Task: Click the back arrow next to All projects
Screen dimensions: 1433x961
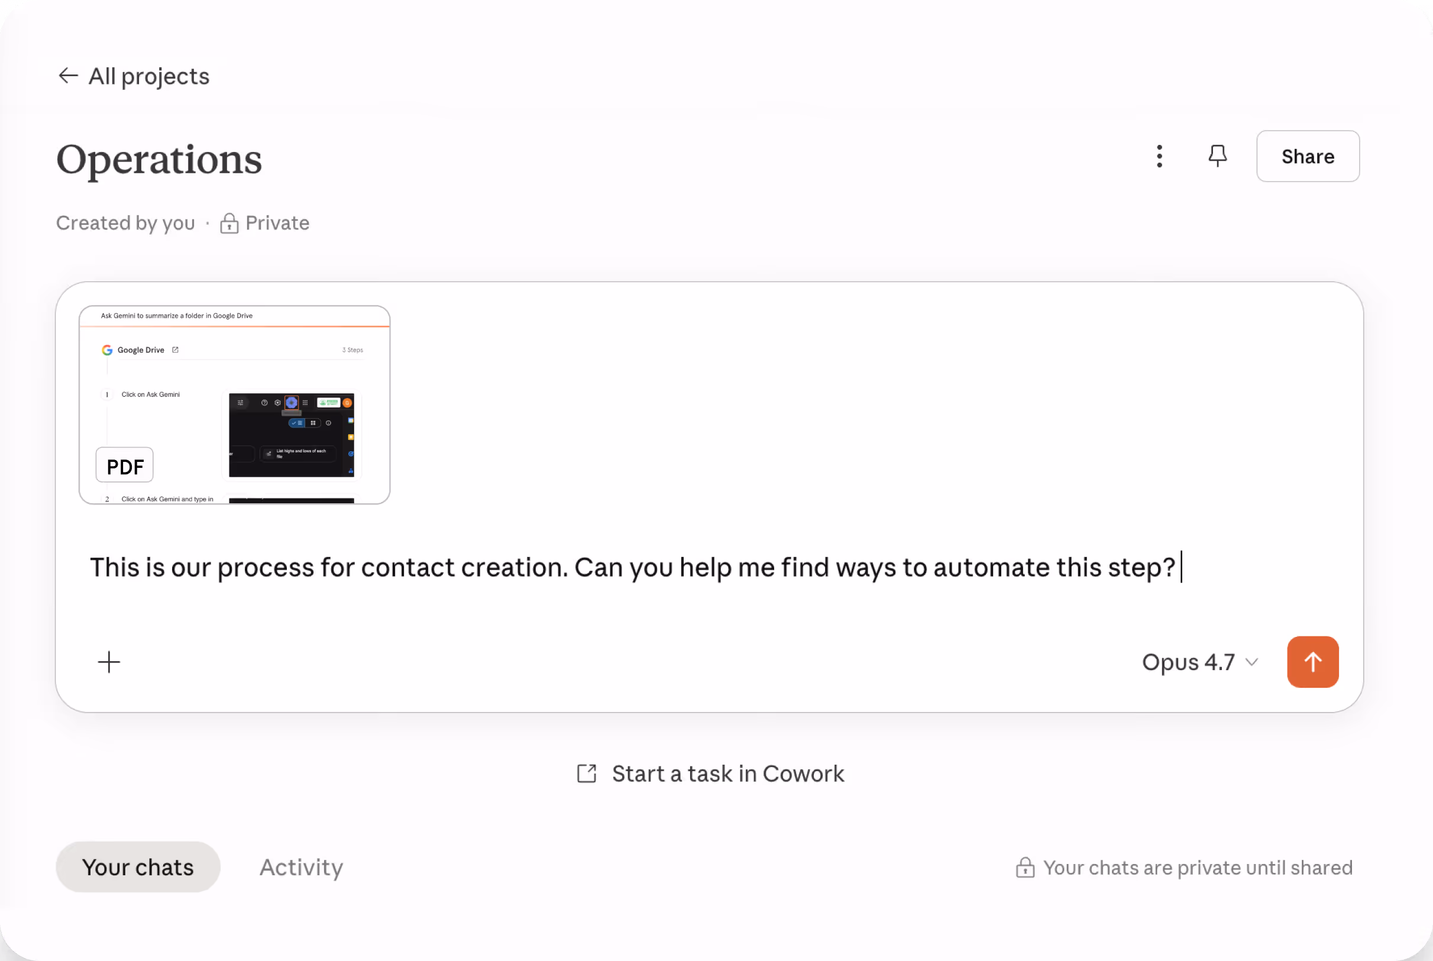Action: pyautogui.click(x=67, y=76)
